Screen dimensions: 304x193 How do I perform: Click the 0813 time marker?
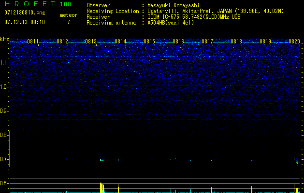point(91,41)
